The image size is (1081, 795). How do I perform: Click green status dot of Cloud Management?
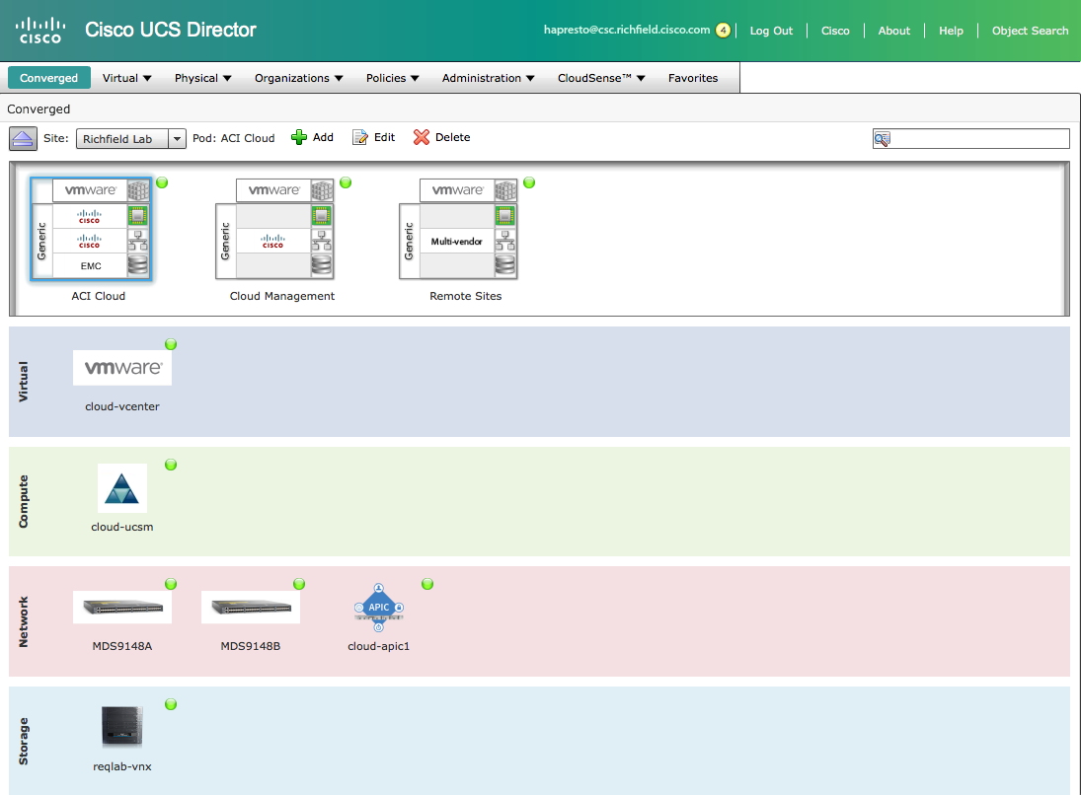click(346, 182)
